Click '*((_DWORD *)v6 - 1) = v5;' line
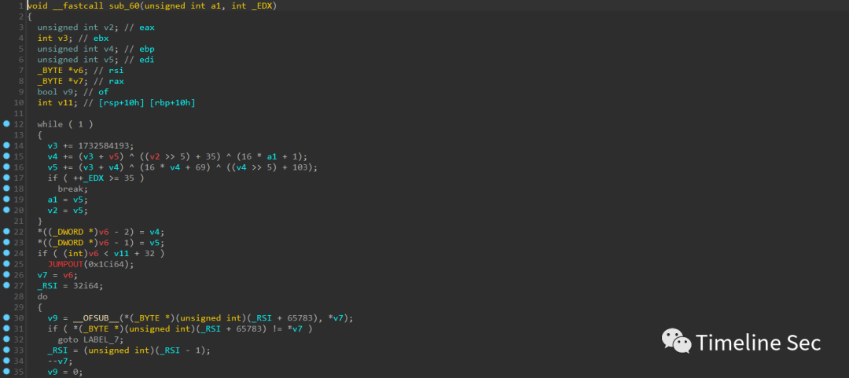 click(100, 242)
